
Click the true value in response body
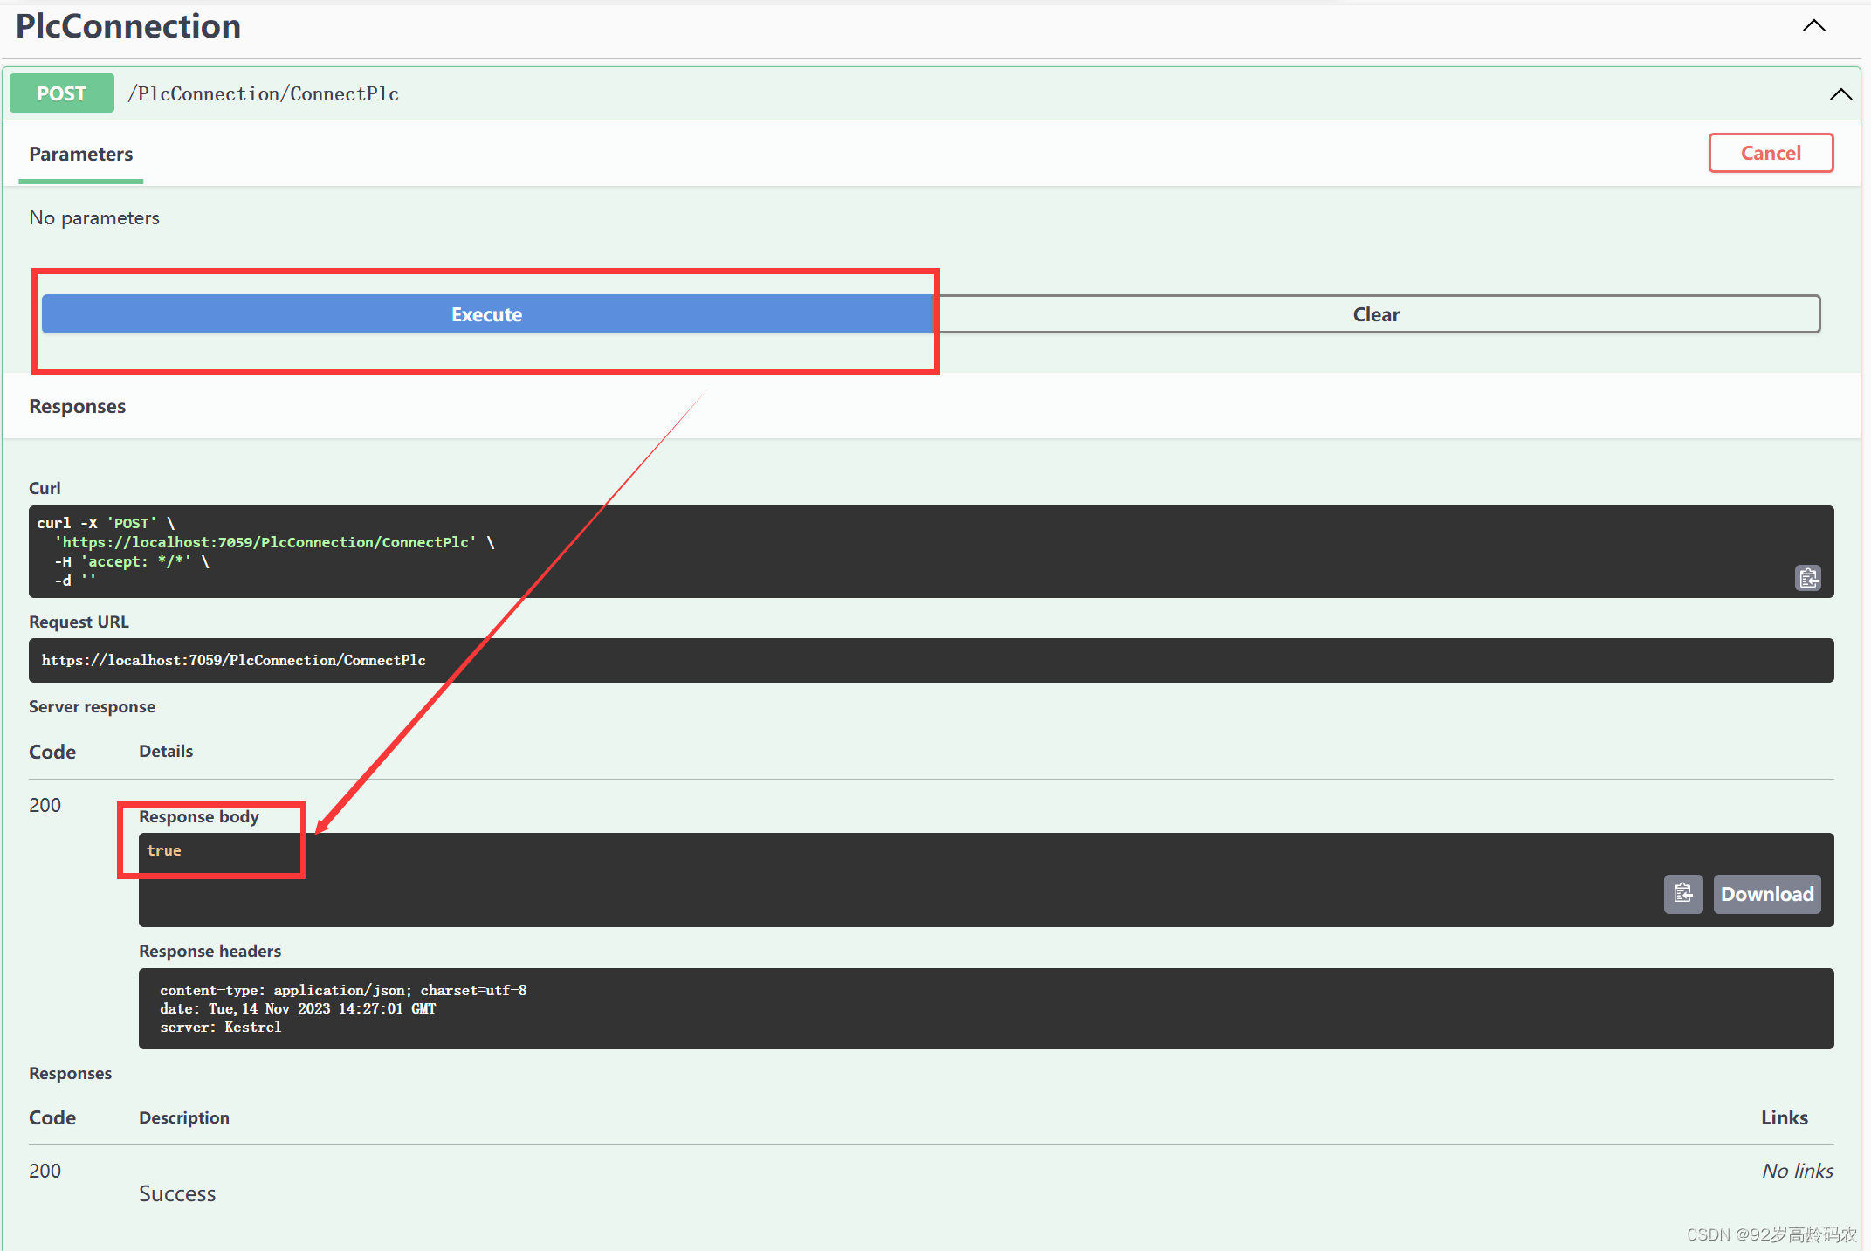(164, 850)
